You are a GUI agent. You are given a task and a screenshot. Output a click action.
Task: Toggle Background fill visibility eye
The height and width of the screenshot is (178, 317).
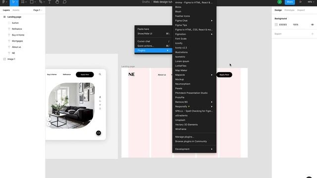(313, 25)
